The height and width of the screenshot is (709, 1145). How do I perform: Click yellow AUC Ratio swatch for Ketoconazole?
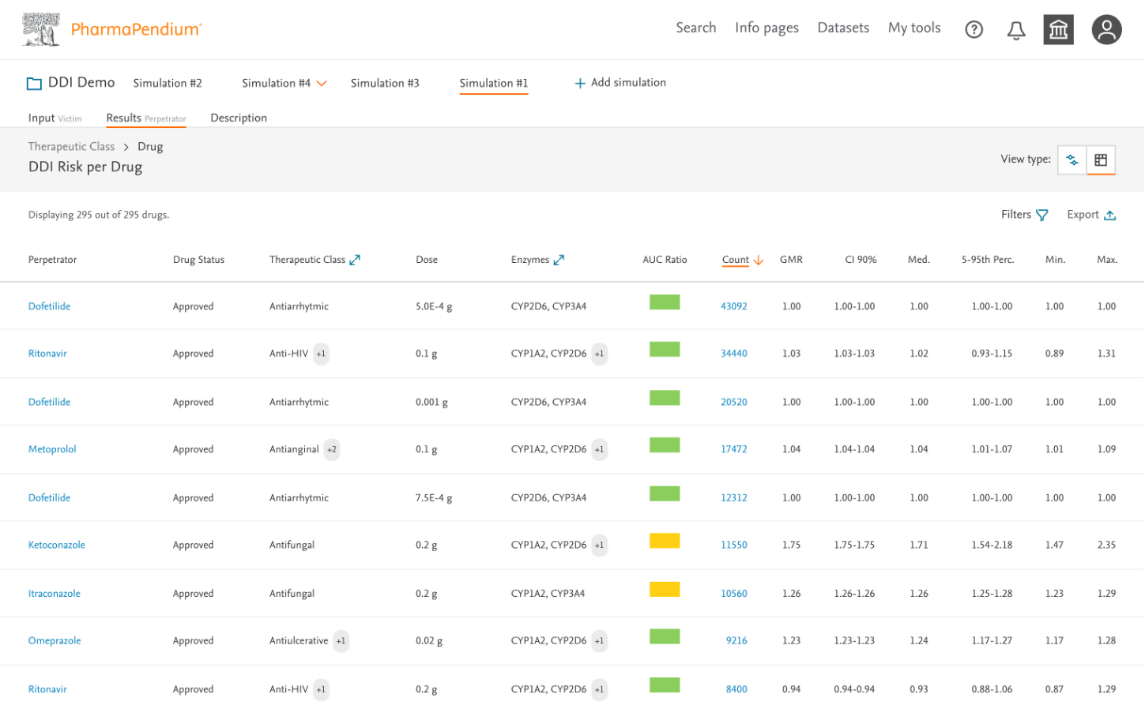tap(664, 541)
